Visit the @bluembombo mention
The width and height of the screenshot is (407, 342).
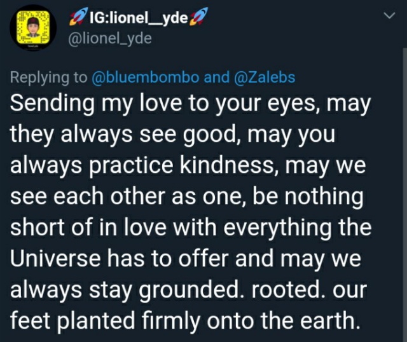tap(146, 77)
